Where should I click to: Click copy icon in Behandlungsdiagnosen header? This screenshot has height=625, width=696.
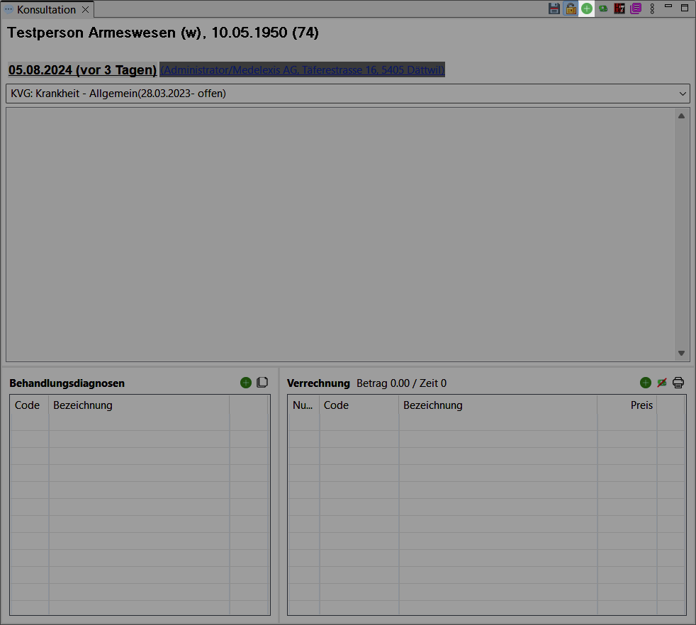pyautogui.click(x=262, y=383)
